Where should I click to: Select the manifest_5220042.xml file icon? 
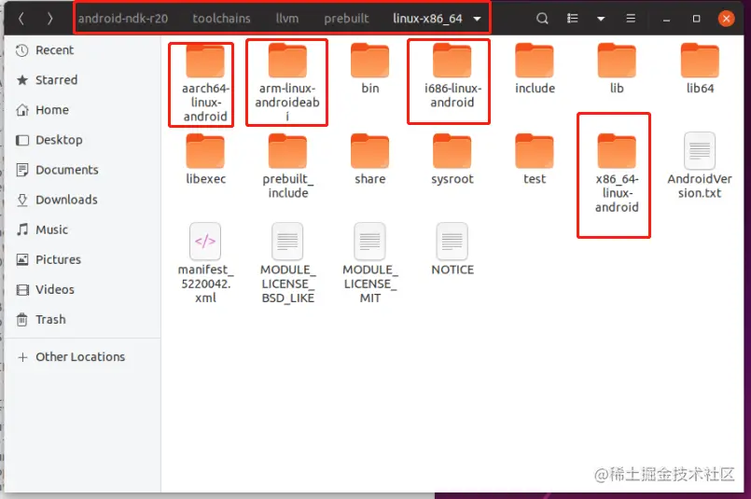[205, 242]
